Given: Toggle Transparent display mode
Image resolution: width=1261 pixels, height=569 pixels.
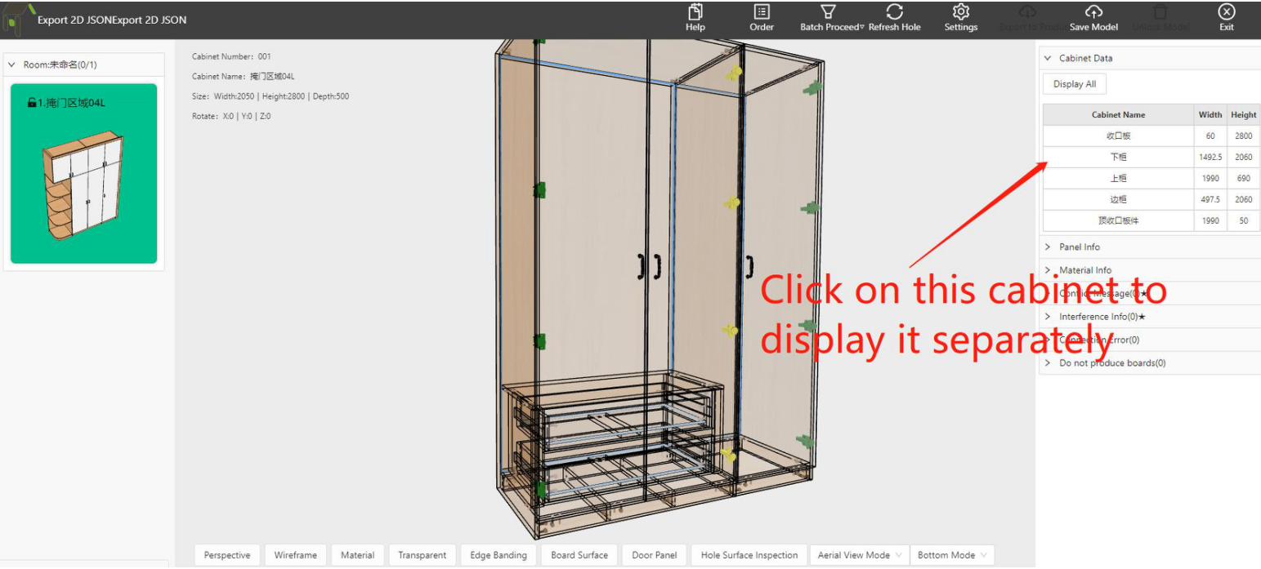Looking at the screenshot, I should [x=422, y=555].
